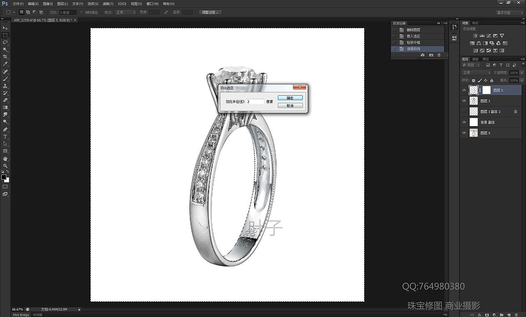
Task: Open the Layers panel flyout menu
Action: (523, 59)
